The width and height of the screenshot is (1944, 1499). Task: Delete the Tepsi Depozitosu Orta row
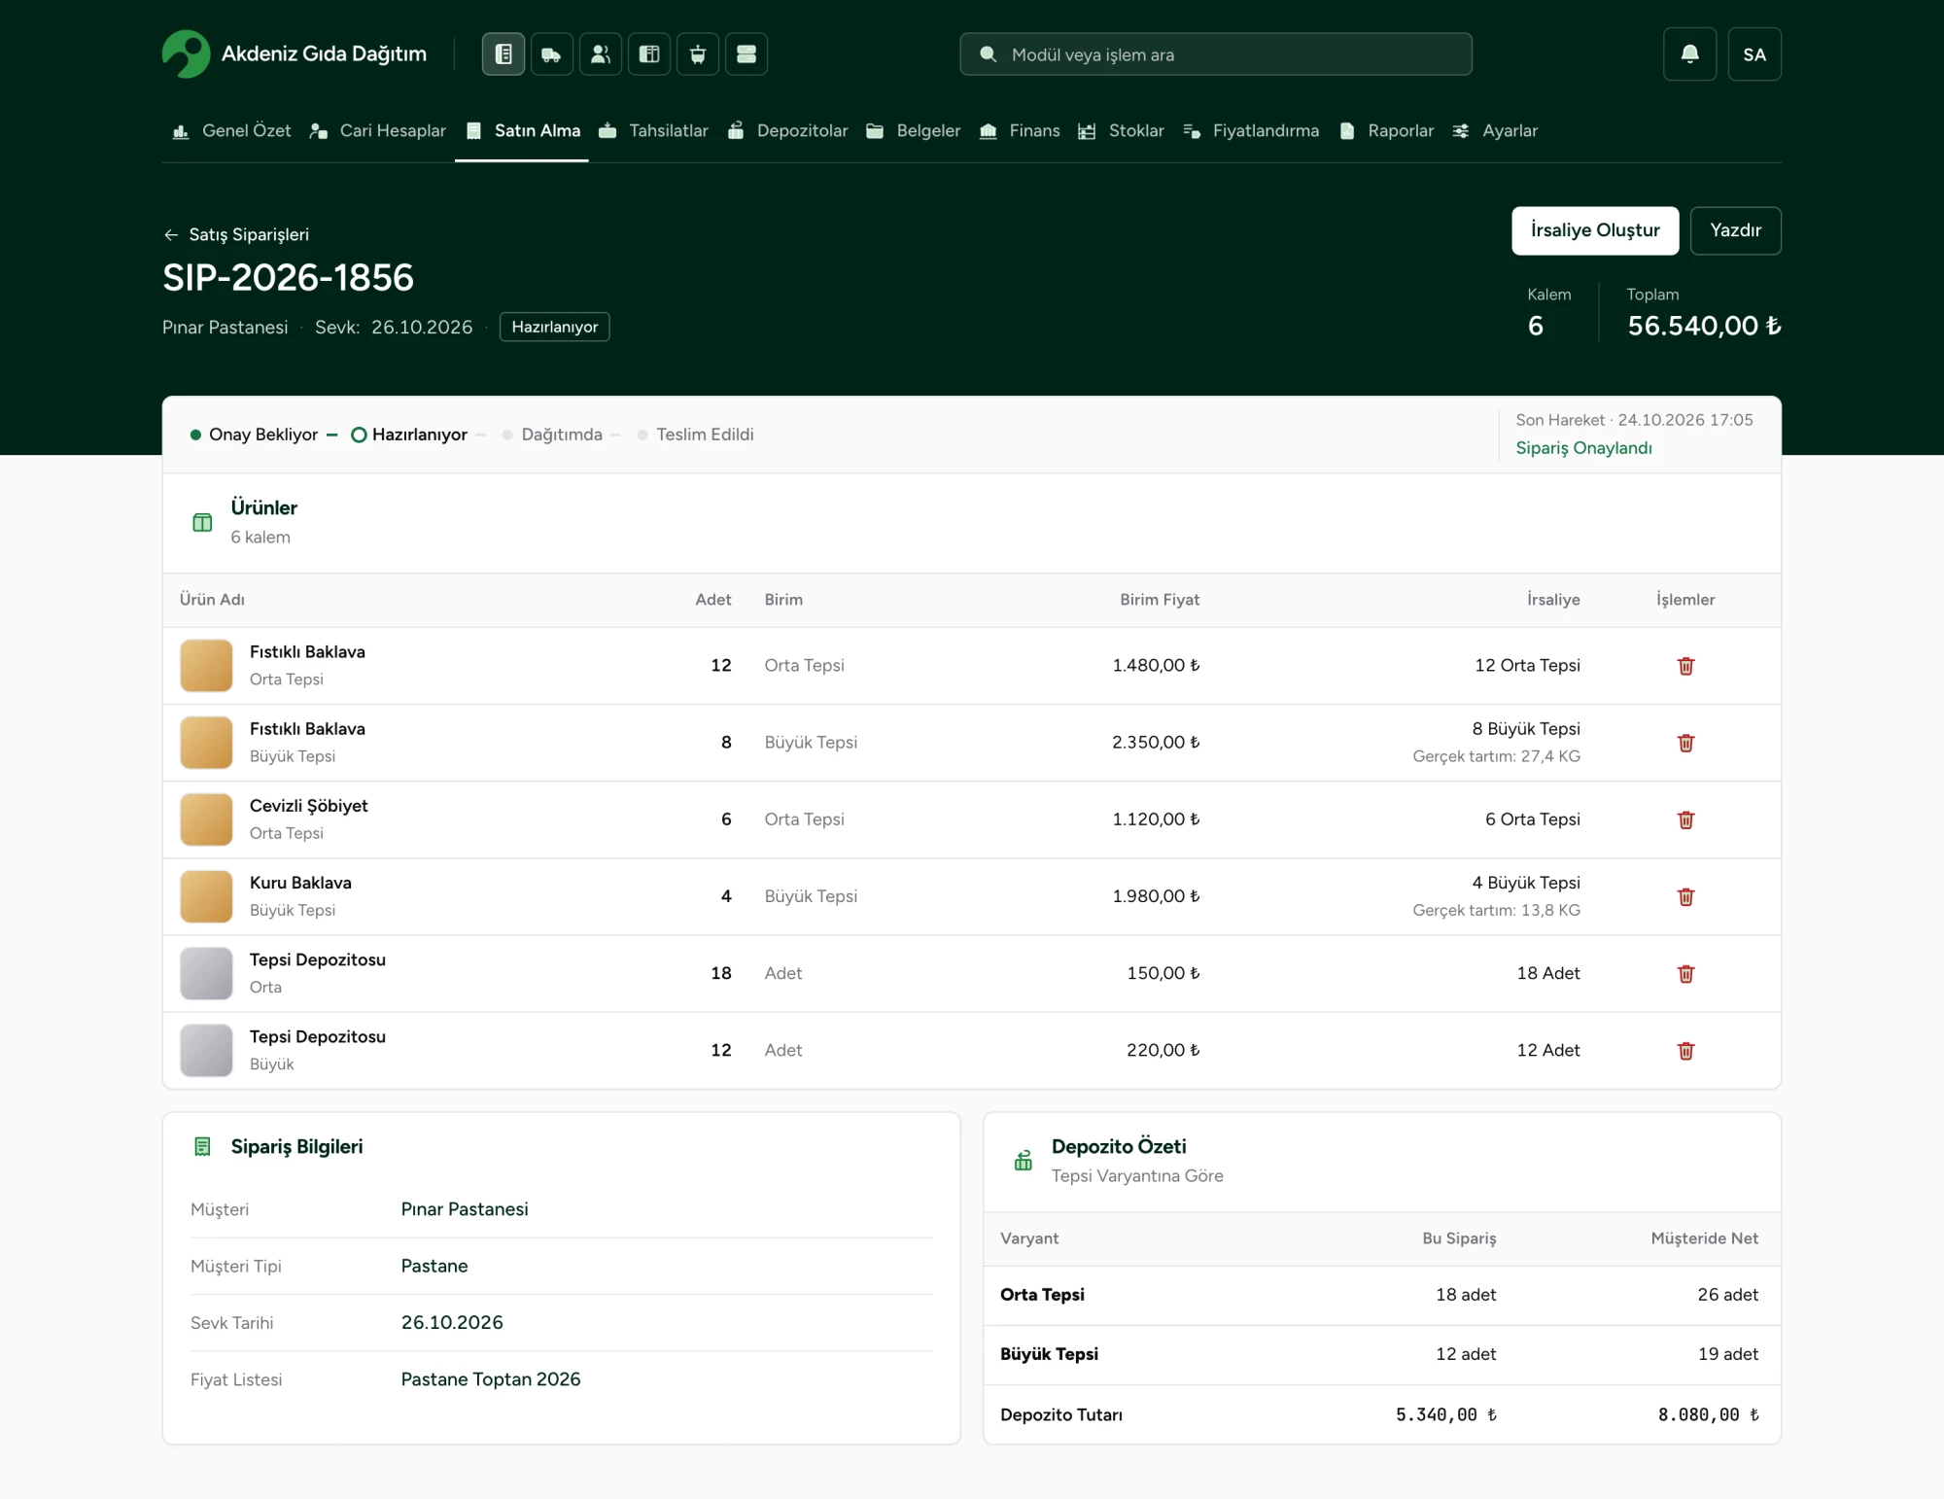[1685, 973]
